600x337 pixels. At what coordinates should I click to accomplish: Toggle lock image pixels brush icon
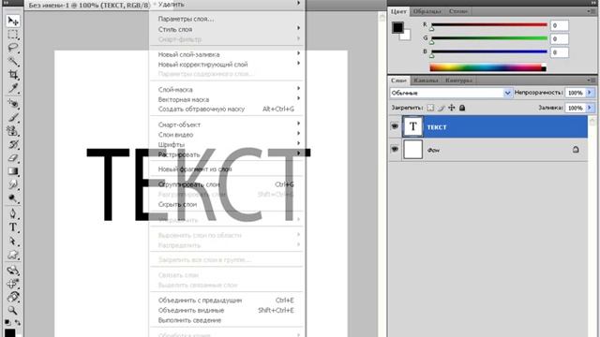pyautogui.click(x=442, y=108)
